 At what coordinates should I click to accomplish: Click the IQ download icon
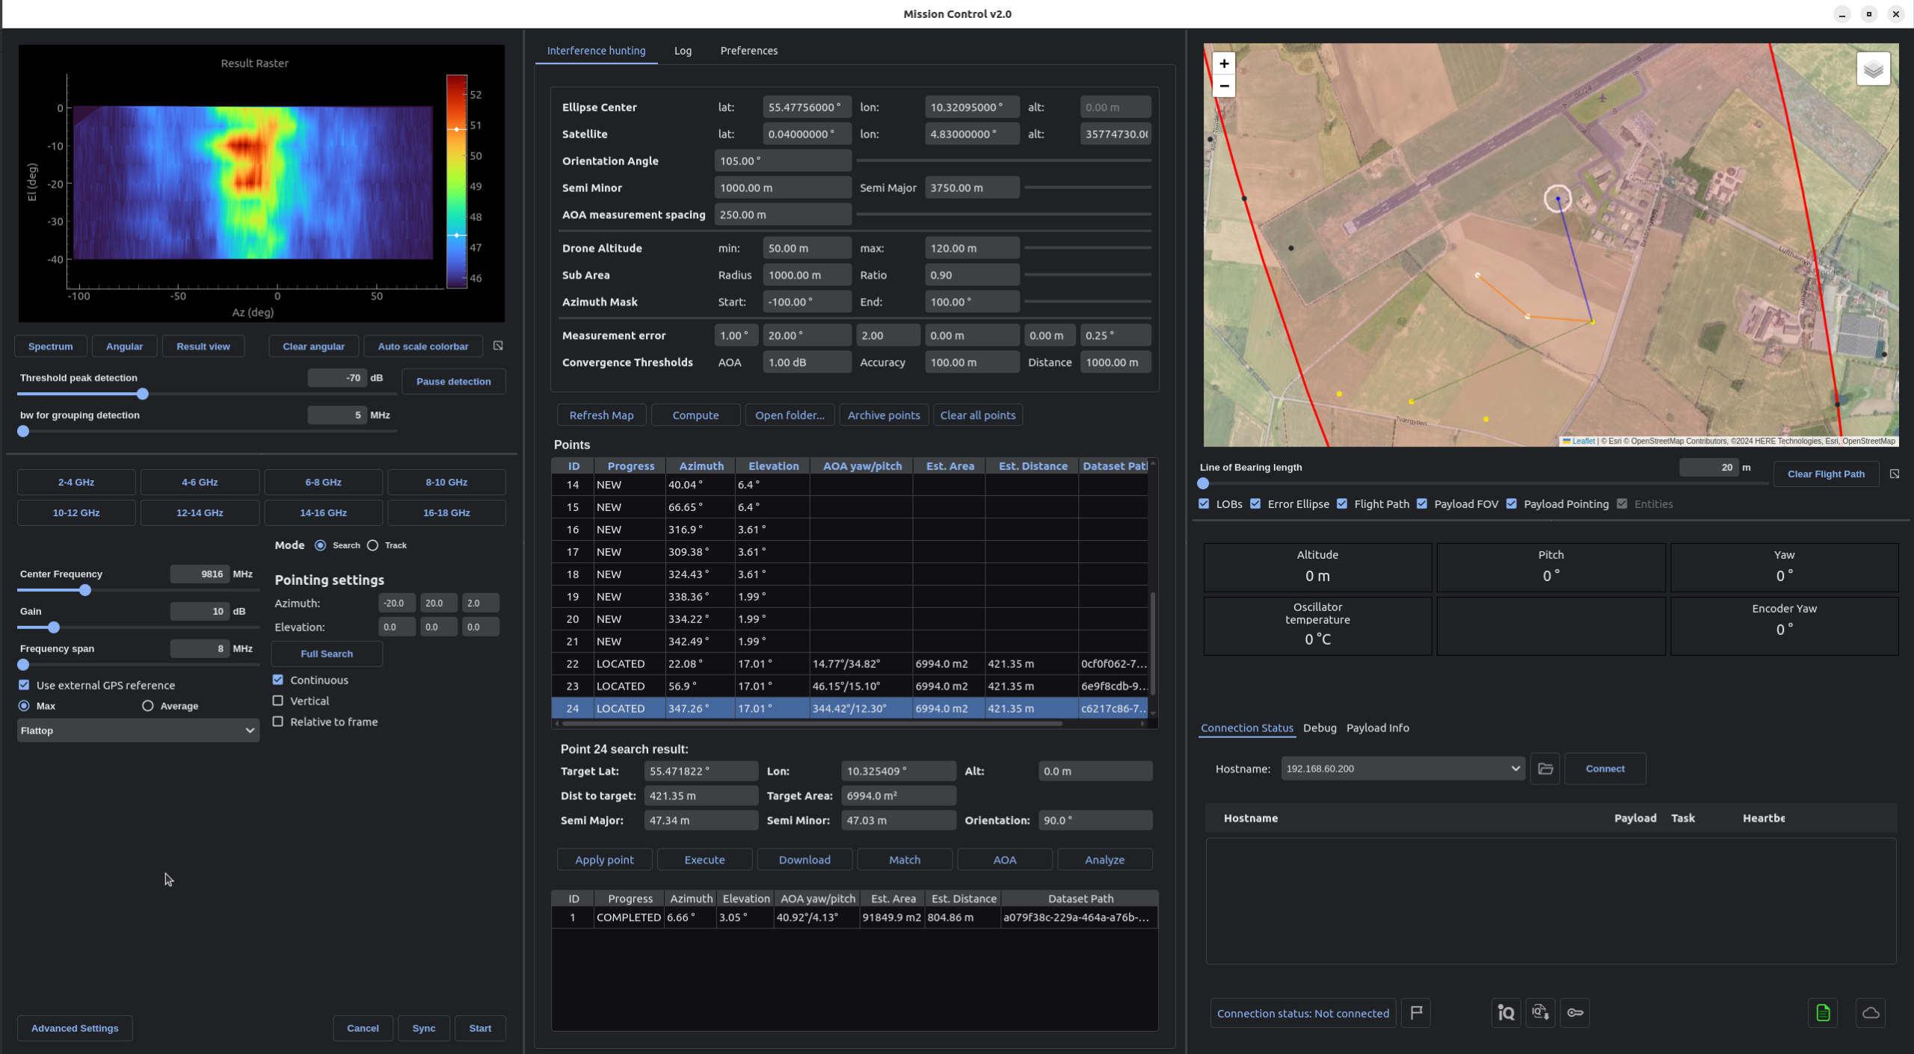(x=1540, y=1013)
